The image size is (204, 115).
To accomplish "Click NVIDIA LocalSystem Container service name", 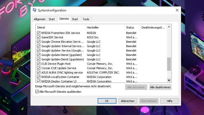I will click(60, 77).
